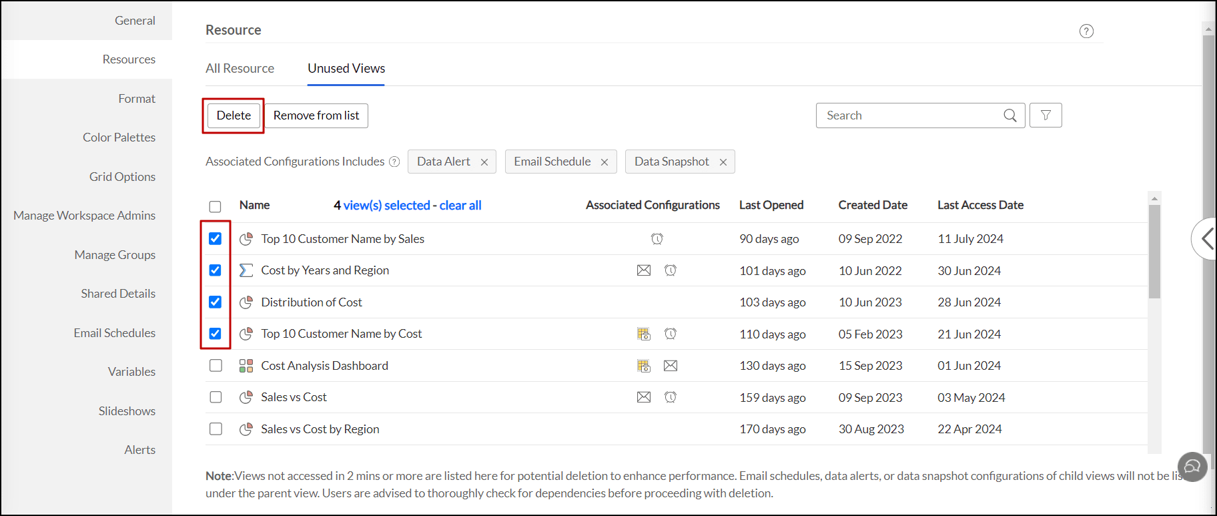Click the clear all link

[460, 206]
